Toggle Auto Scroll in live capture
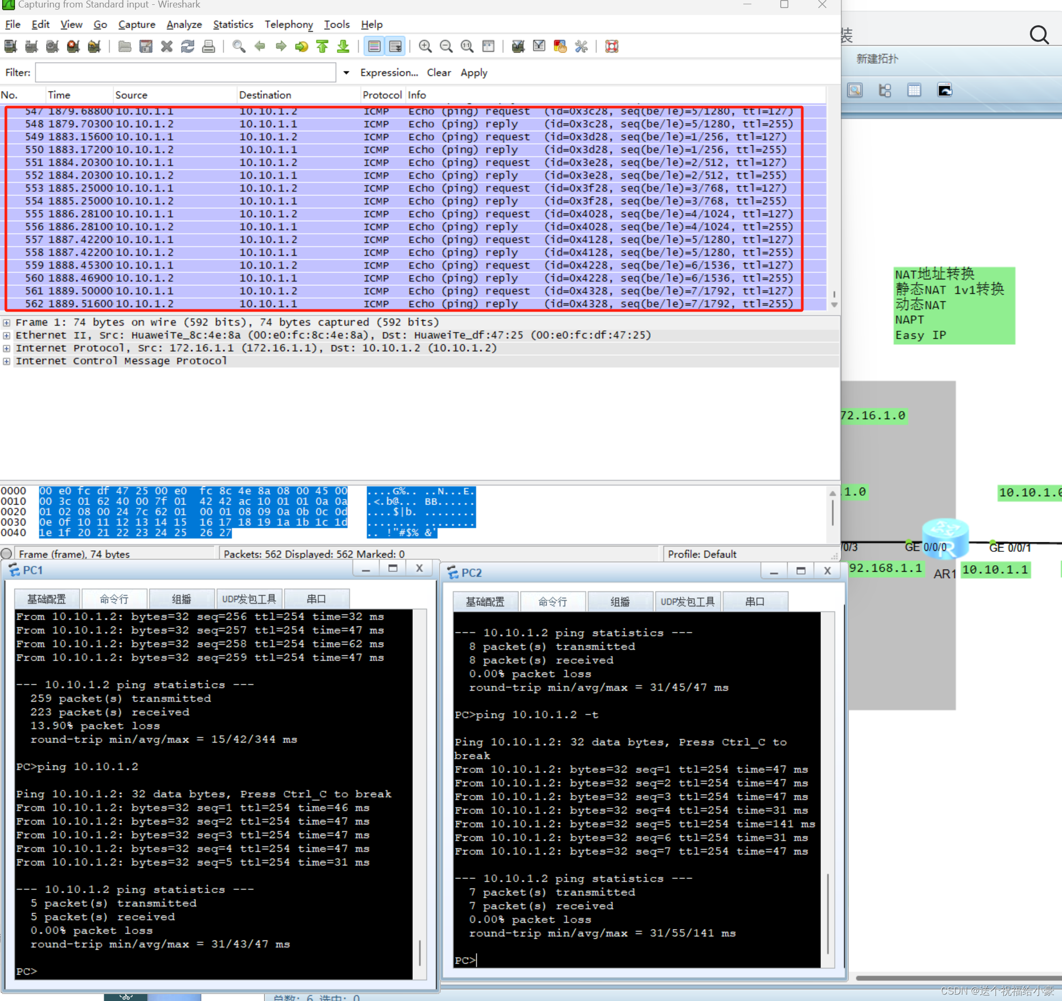This screenshot has height=1001, width=1062. tap(395, 47)
